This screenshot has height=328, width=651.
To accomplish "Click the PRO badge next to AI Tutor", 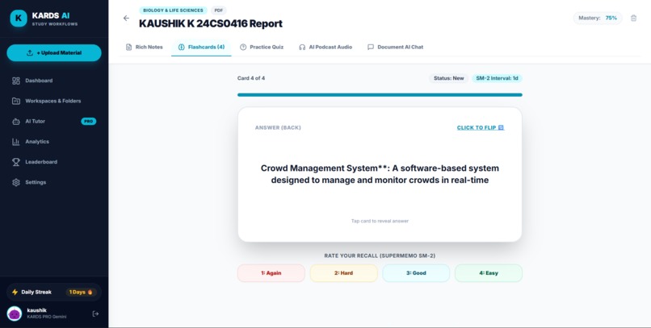I will click(x=88, y=122).
